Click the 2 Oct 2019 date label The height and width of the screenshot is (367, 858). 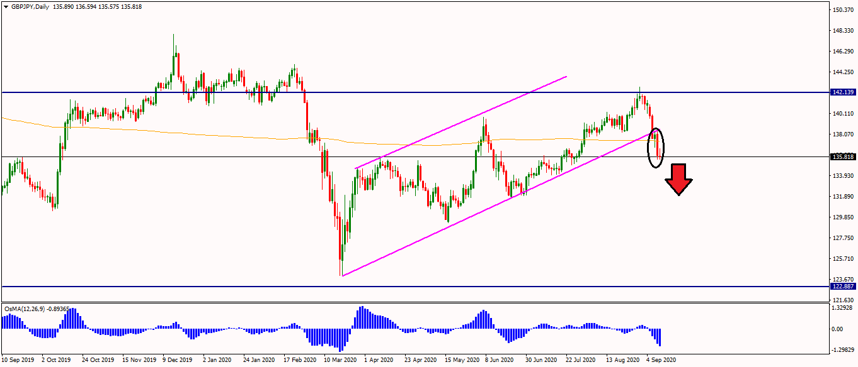[x=57, y=361]
